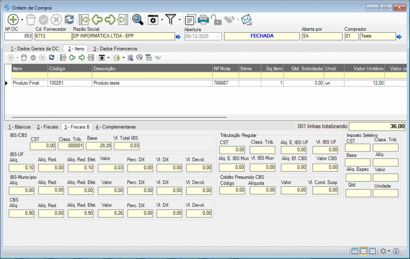The width and height of the screenshot is (410, 259).
Task: Navigate to the next order with the right arrow
Action: pyautogui.click(x=110, y=19)
